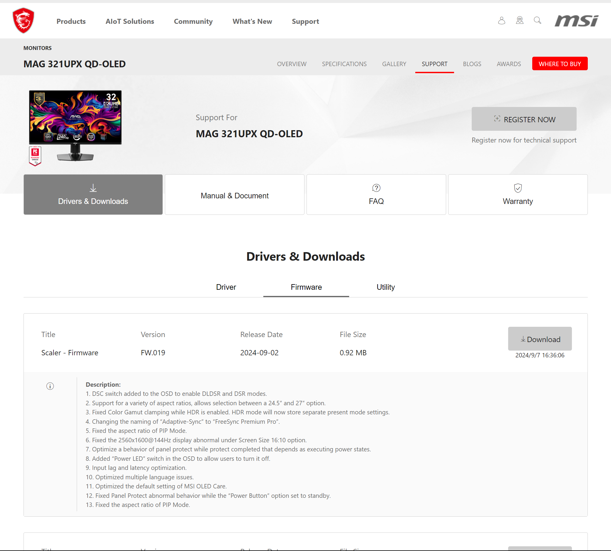Switch to the Utility tab

coord(385,287)
